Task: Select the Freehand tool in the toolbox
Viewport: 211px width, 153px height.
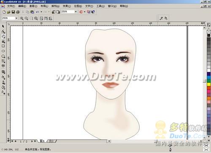Action: [3, 41]
